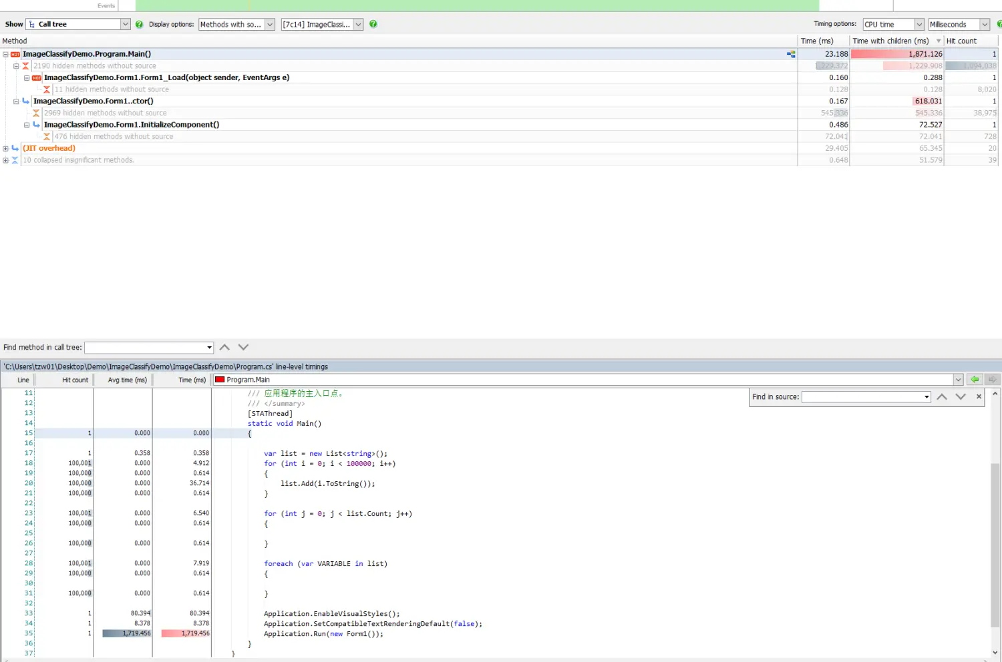Click the Application.Run(new Form1()) source line
This screenshot has height=662, width=1002.
coord(323,634)
